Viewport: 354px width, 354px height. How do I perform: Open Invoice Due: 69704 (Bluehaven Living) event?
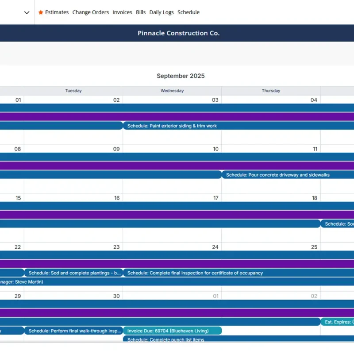[x=172, y=331]
